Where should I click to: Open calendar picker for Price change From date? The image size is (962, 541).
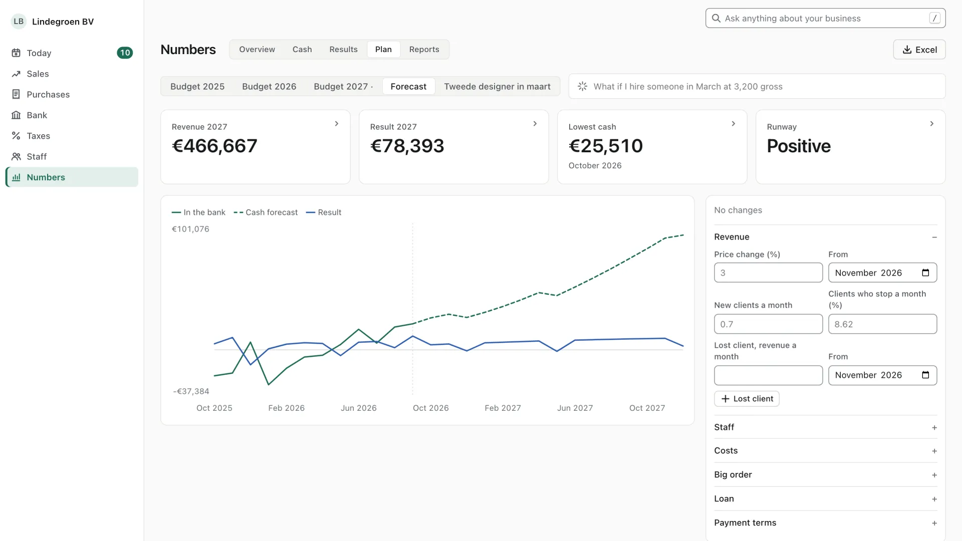coord(925,273)
